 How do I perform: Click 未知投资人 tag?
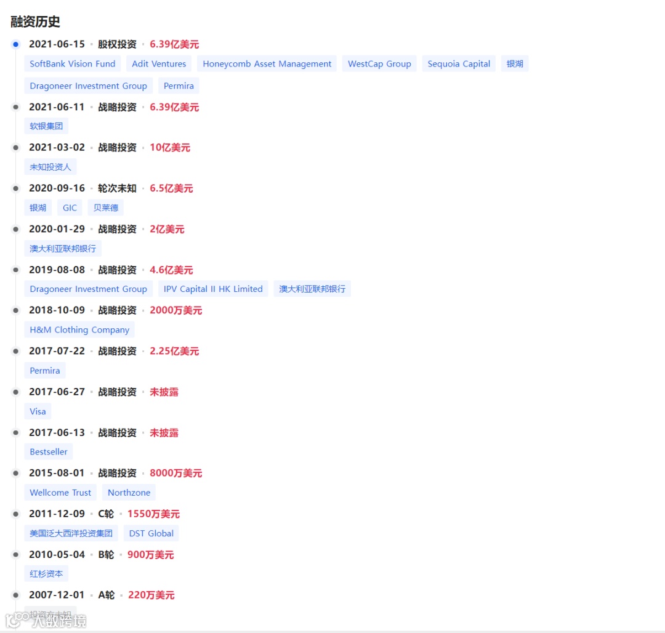(x=50, y=167)
